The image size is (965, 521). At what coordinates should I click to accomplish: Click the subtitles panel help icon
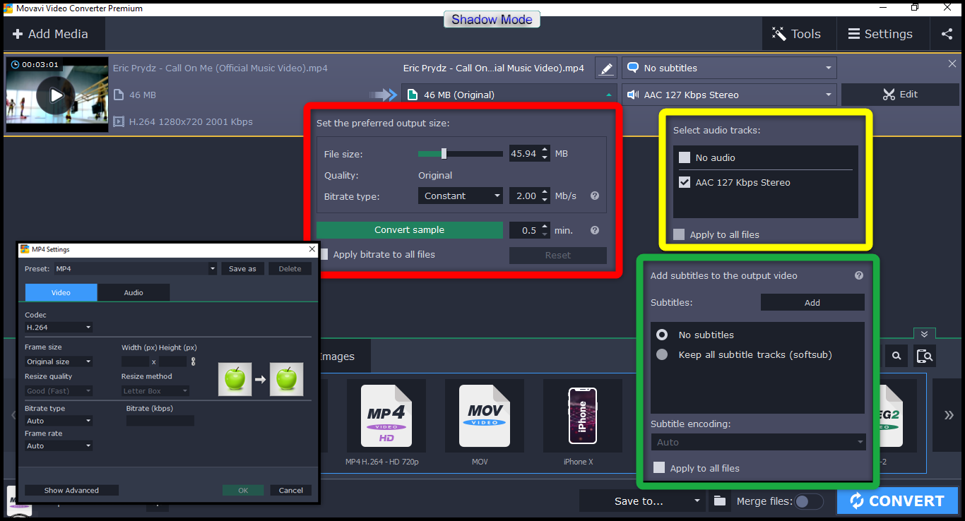coord(859,276)
